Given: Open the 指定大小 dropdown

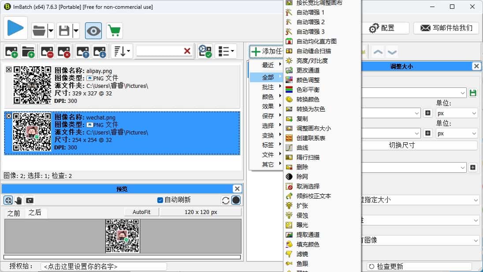Looking at the screenshot, I should (420, 200).
